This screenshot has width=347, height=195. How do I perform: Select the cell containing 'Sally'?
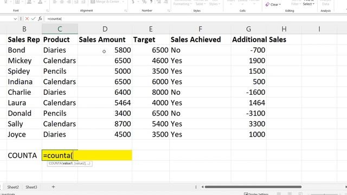24,124
